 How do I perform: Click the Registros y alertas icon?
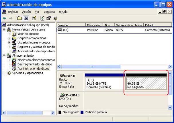14,47
